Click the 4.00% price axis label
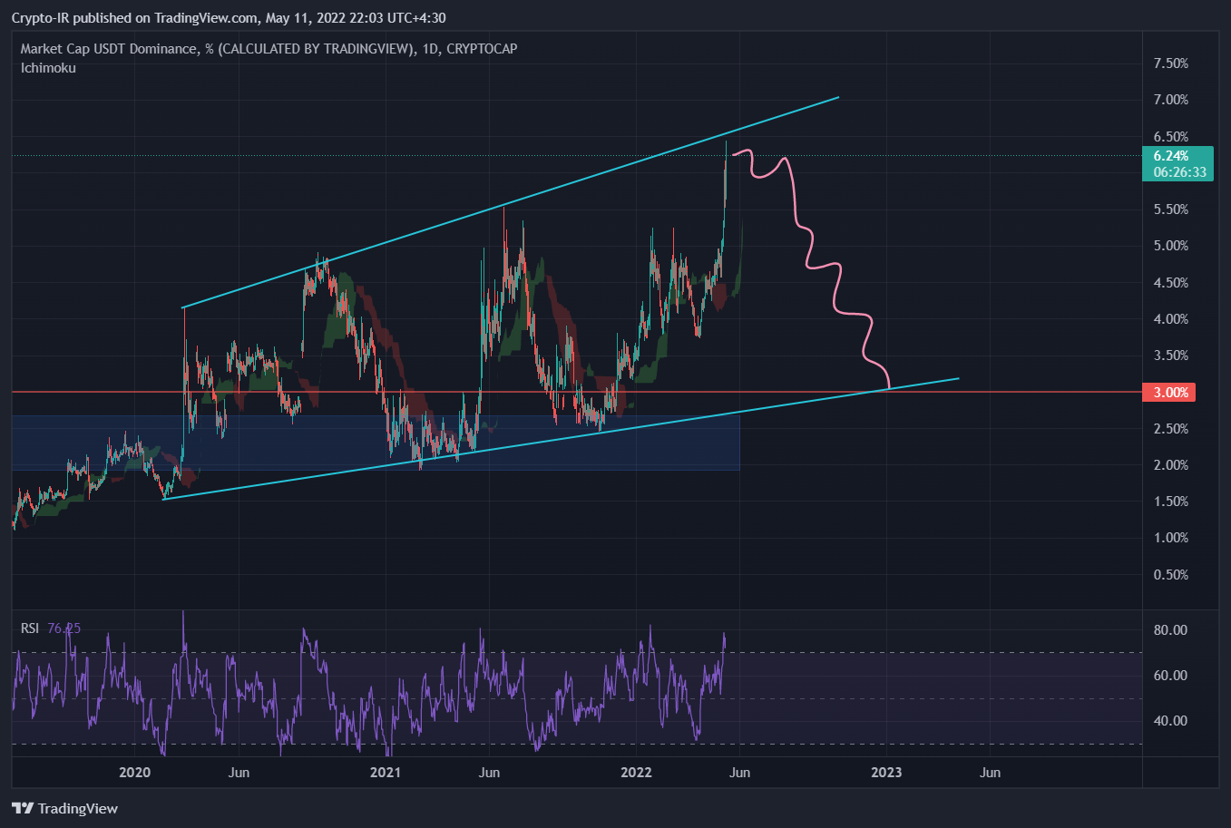 click(x=1170, y=319)
